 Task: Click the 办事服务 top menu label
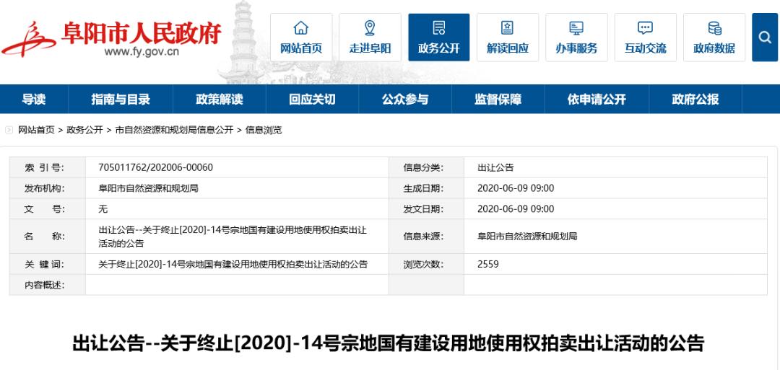tap(576, 48)
